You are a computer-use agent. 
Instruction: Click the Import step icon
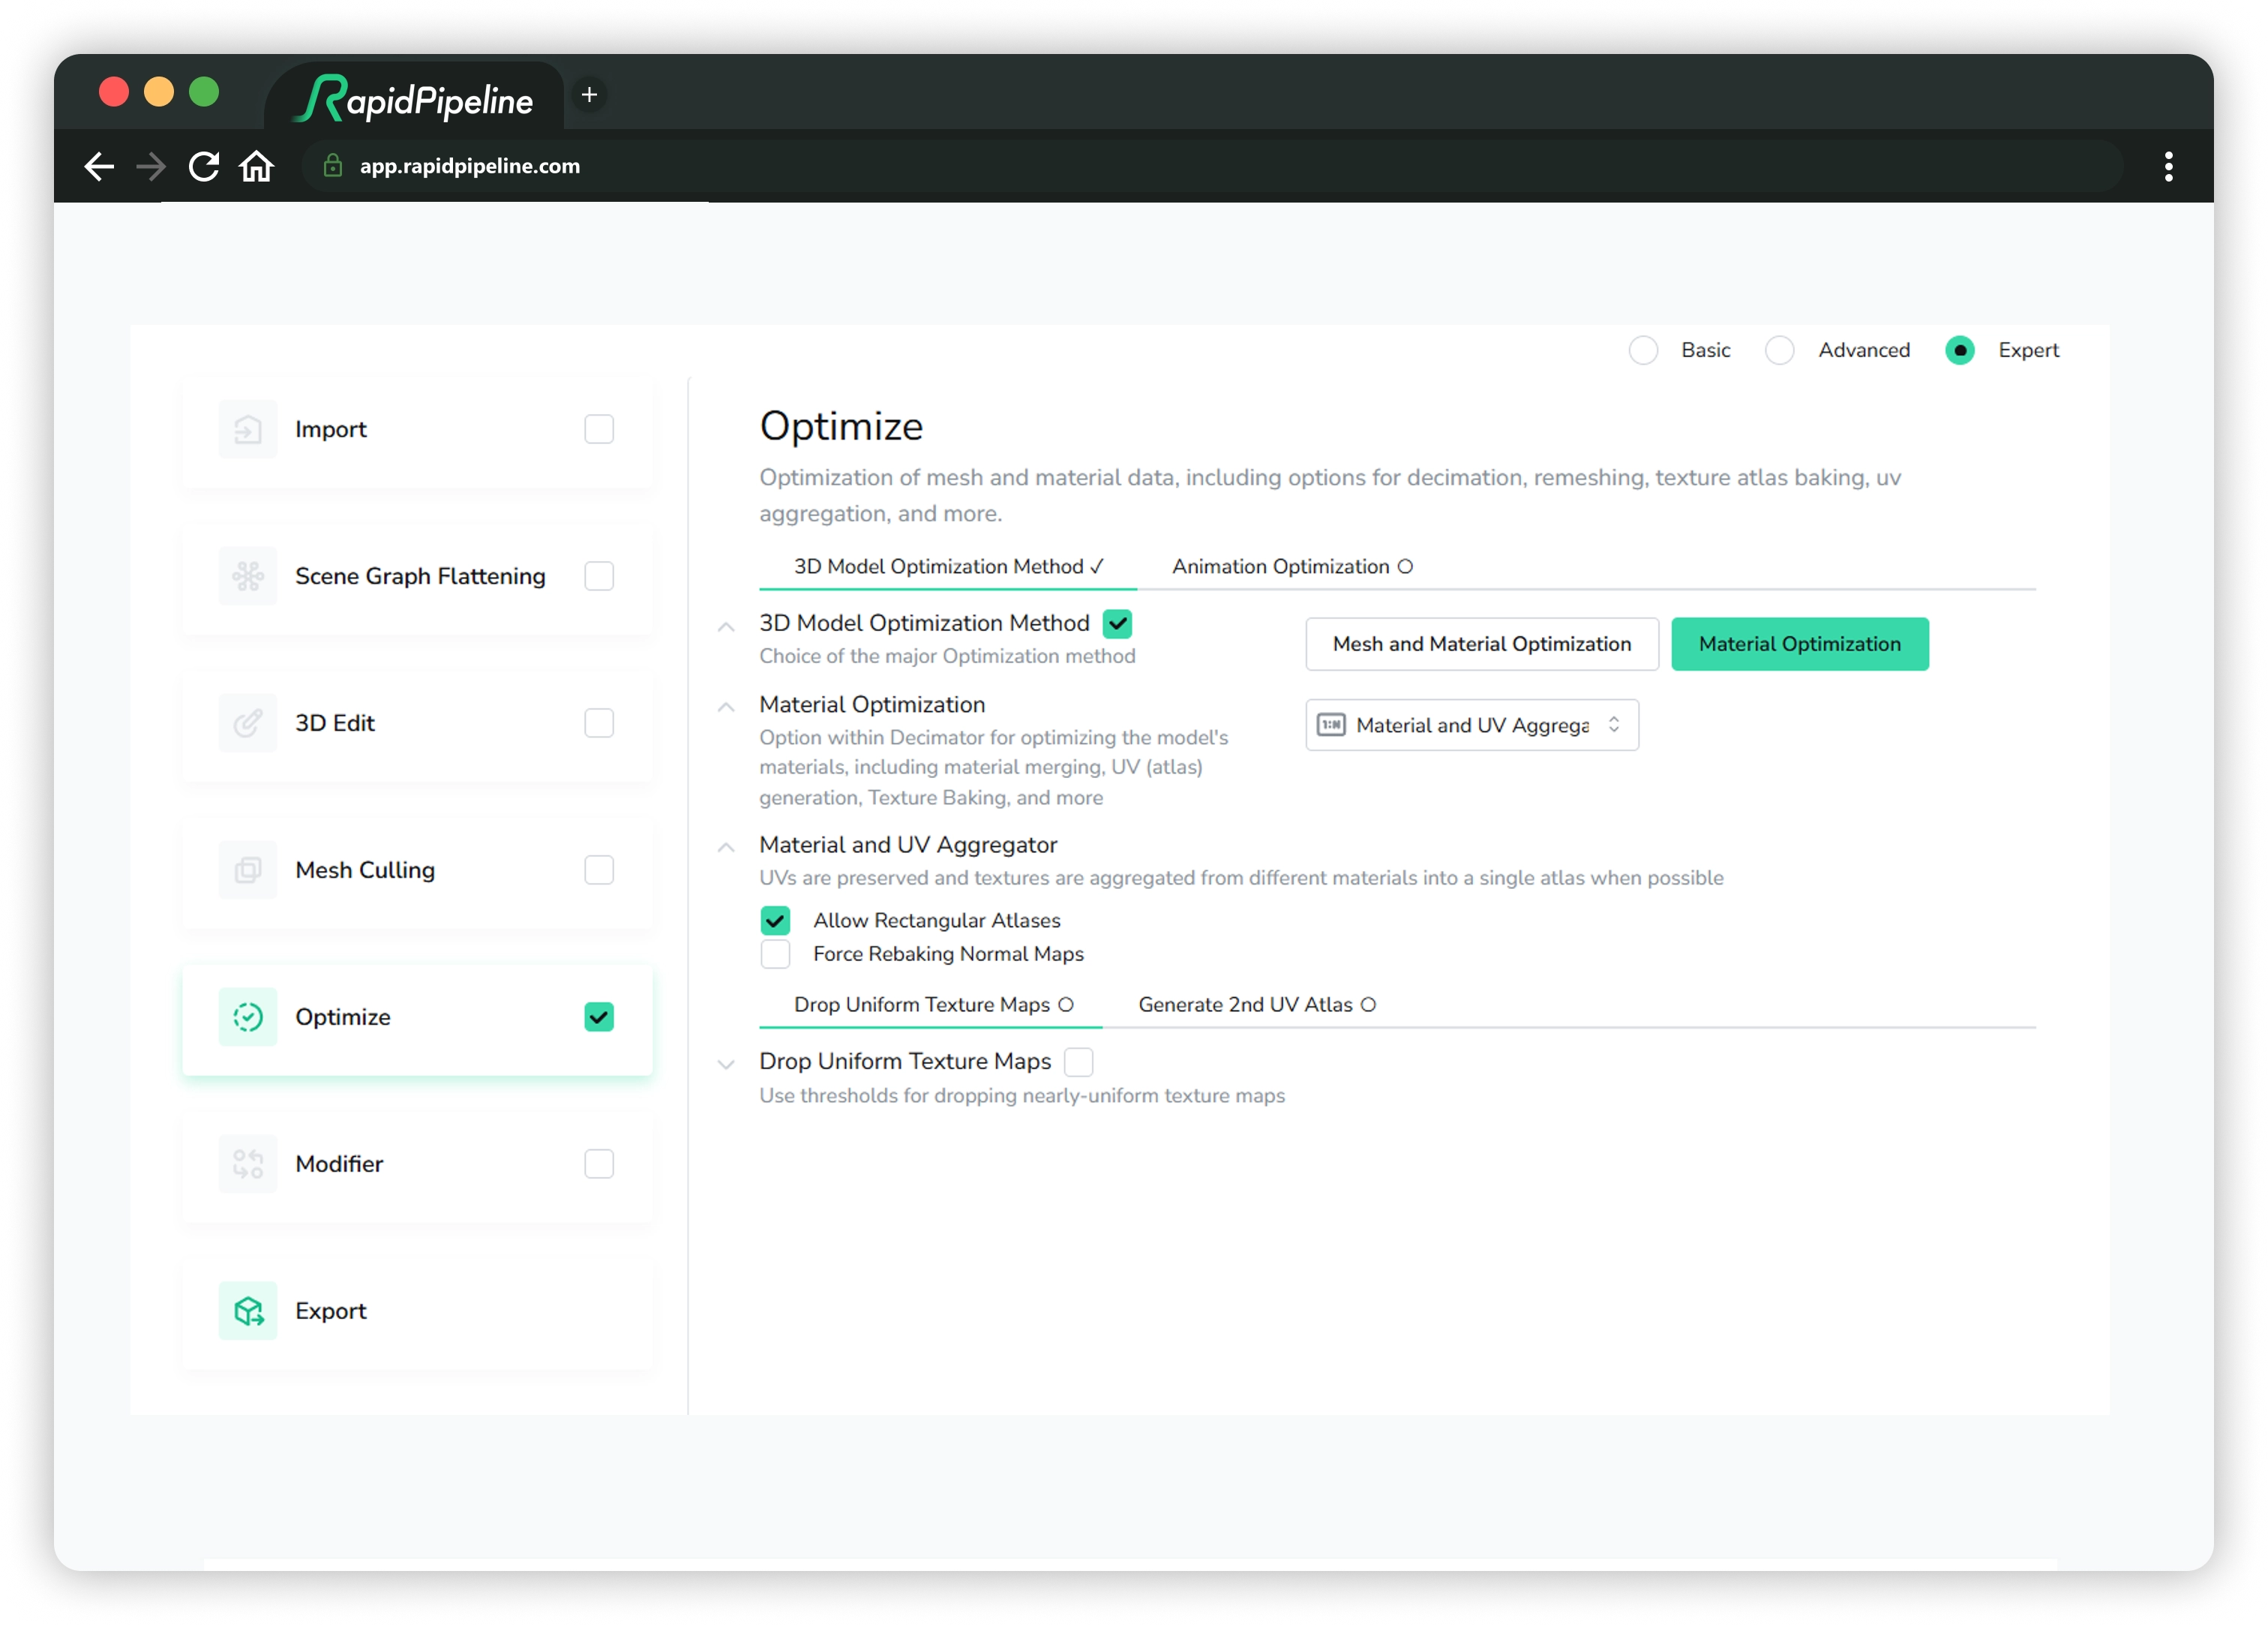pos(247,429)
